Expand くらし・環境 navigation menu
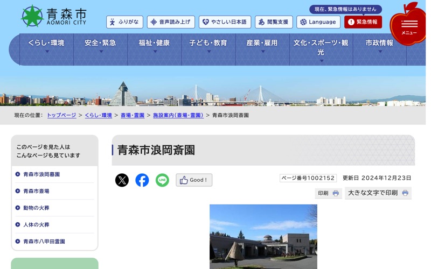Viewport: 431px width, 269px height. [x=46, y=49]
